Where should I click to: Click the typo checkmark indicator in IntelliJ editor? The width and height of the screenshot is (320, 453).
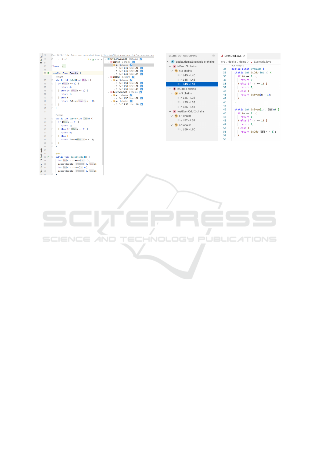[x=94, y=59]
